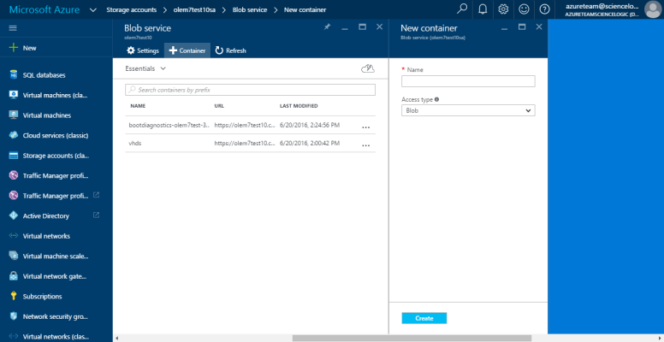Screen dimensions: 664x342
Task: Click the URL cell of vhds row
Action: [245, 144]
